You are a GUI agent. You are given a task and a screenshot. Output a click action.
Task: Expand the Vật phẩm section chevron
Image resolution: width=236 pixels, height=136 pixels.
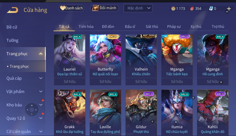(x=41, y=92)
